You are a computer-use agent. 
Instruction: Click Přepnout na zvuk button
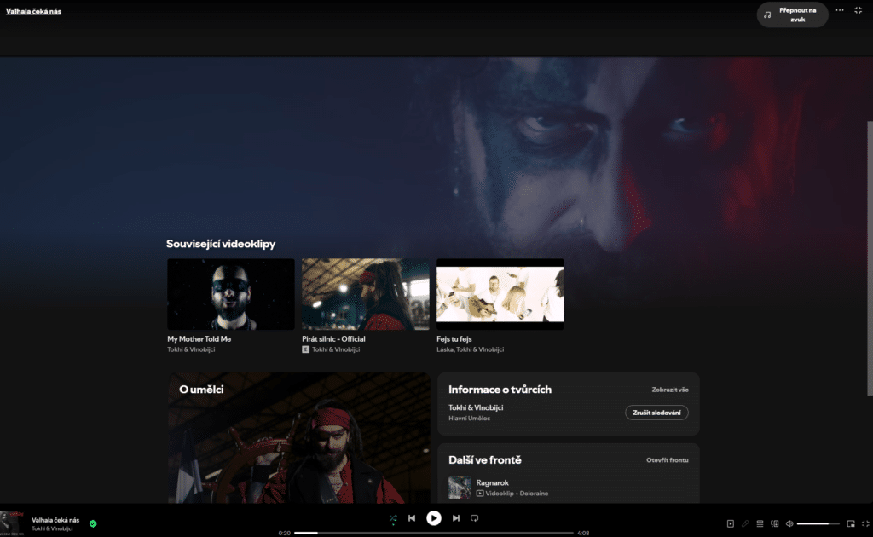tap(792, 14)
